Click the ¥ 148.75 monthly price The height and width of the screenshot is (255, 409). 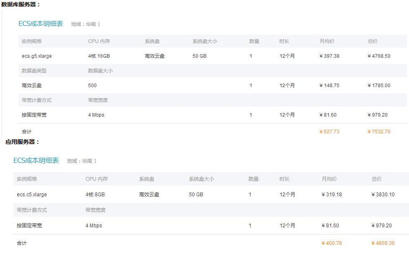tap(329, 86)
